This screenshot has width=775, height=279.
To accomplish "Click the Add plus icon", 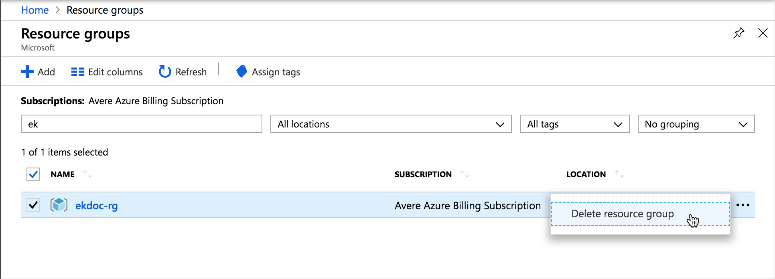I will click(27, 72).
